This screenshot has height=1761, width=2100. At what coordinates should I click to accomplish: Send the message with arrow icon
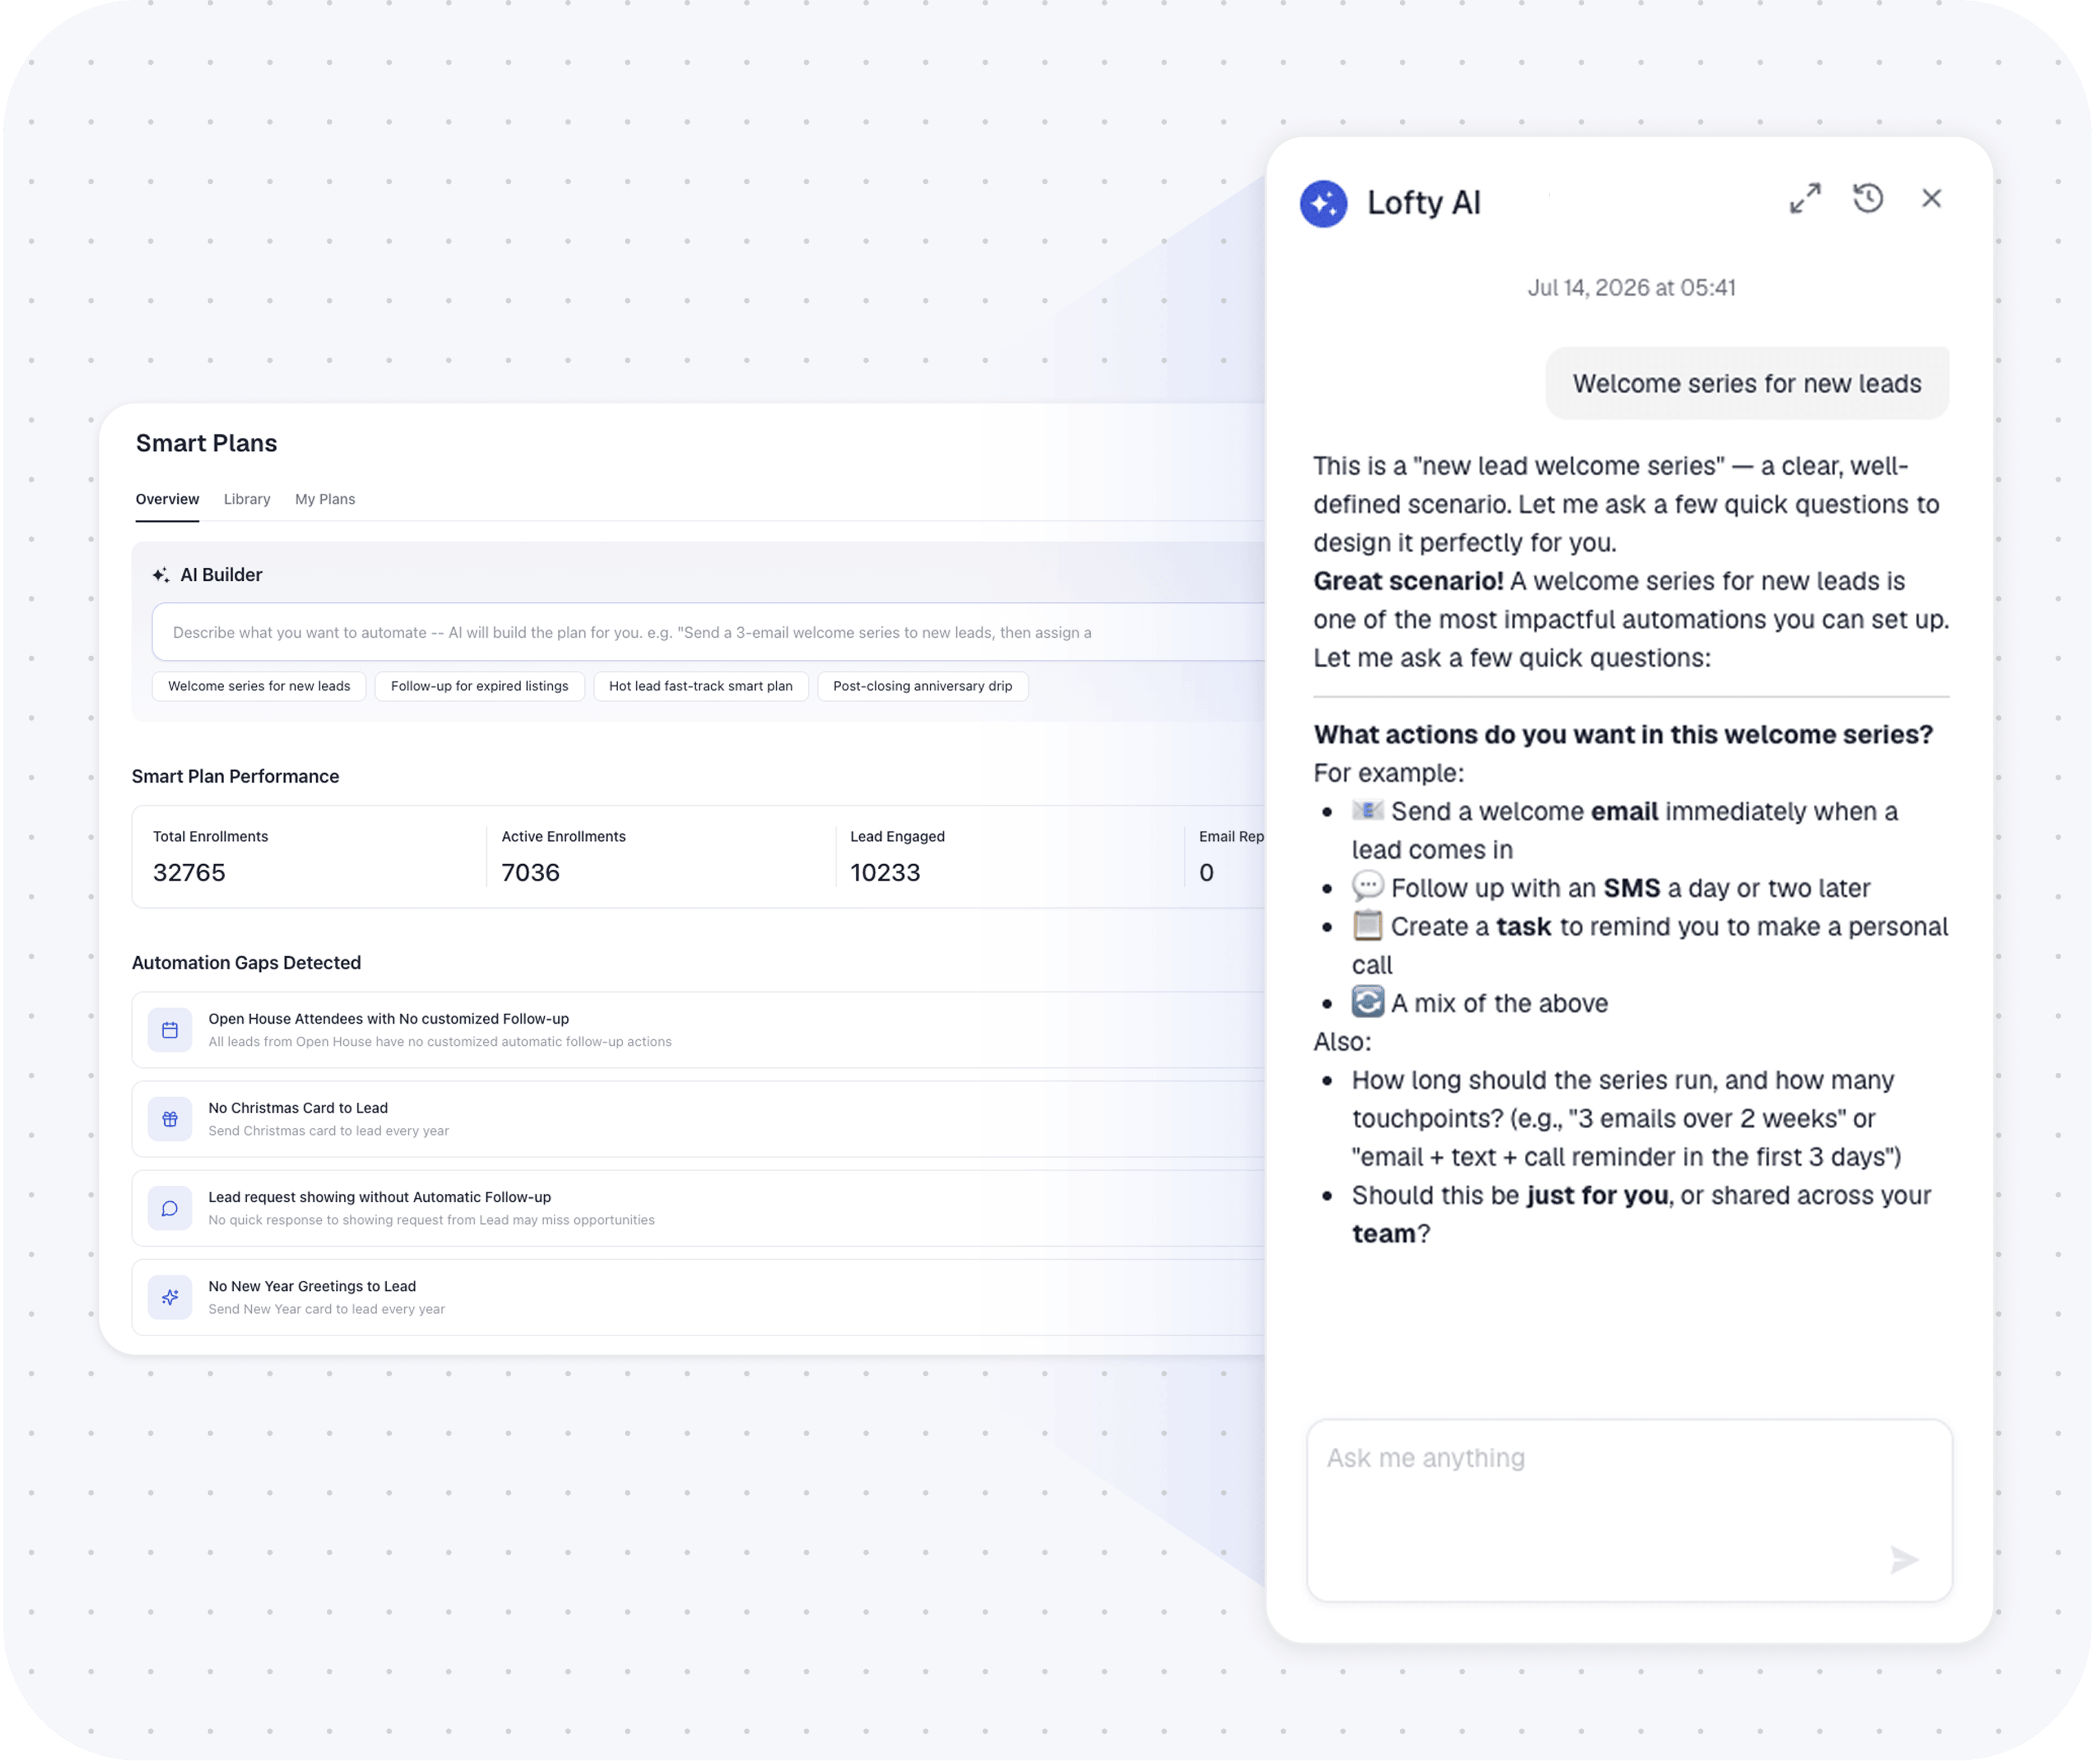pos(1904,1559)
